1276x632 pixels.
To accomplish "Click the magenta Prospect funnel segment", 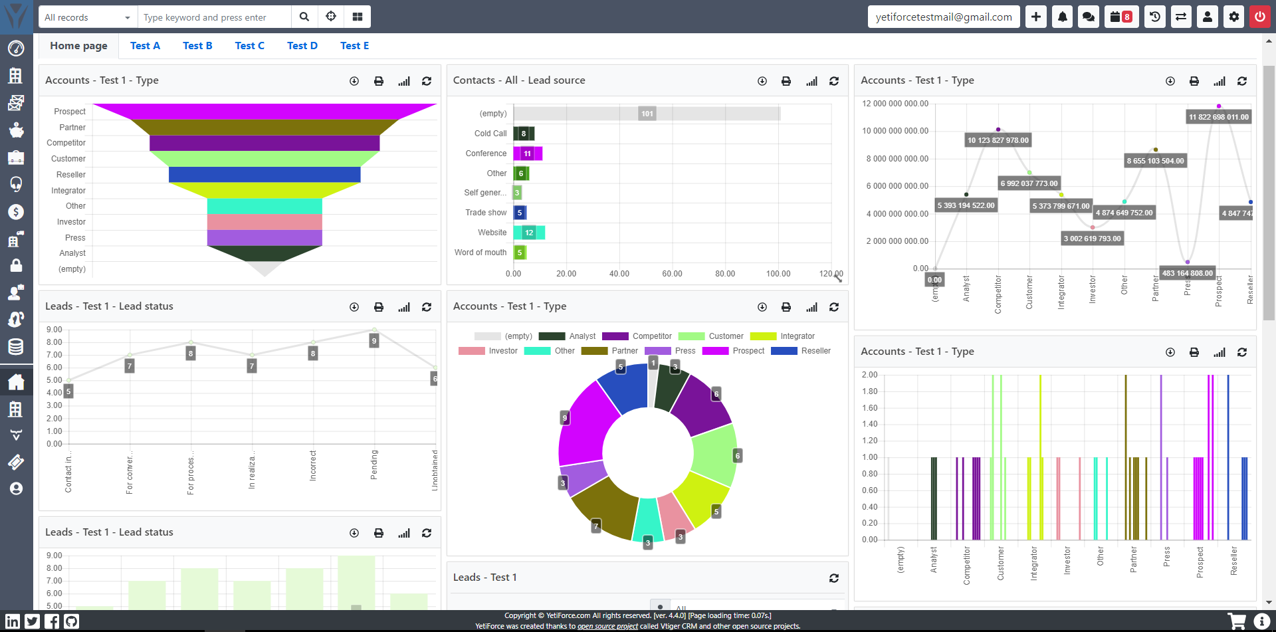I will pos(265,111).
